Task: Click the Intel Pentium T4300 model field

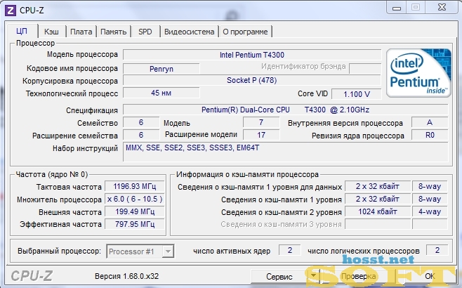Action: click(252, 55)
